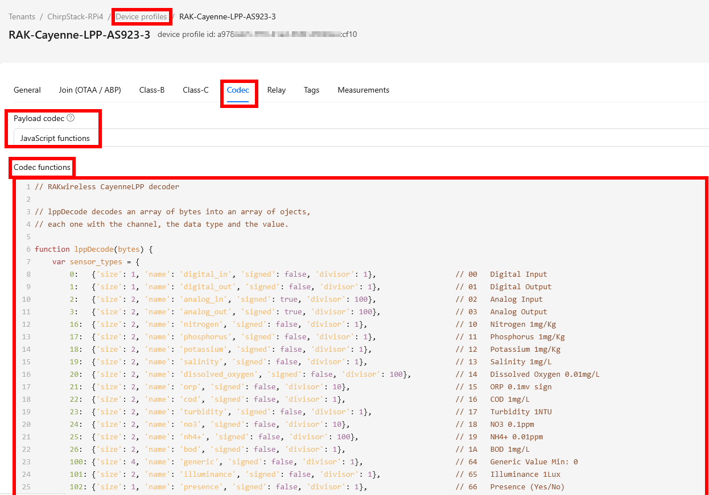Click the RAK-Cayenne-LPP-AS923-3 page heading
This screenshot has width=709, height=495.
pyautogui.click(x=80, y=35)
